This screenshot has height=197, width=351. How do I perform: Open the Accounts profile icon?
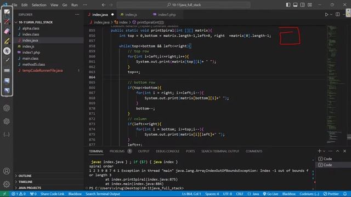click(x=7, y=171)
